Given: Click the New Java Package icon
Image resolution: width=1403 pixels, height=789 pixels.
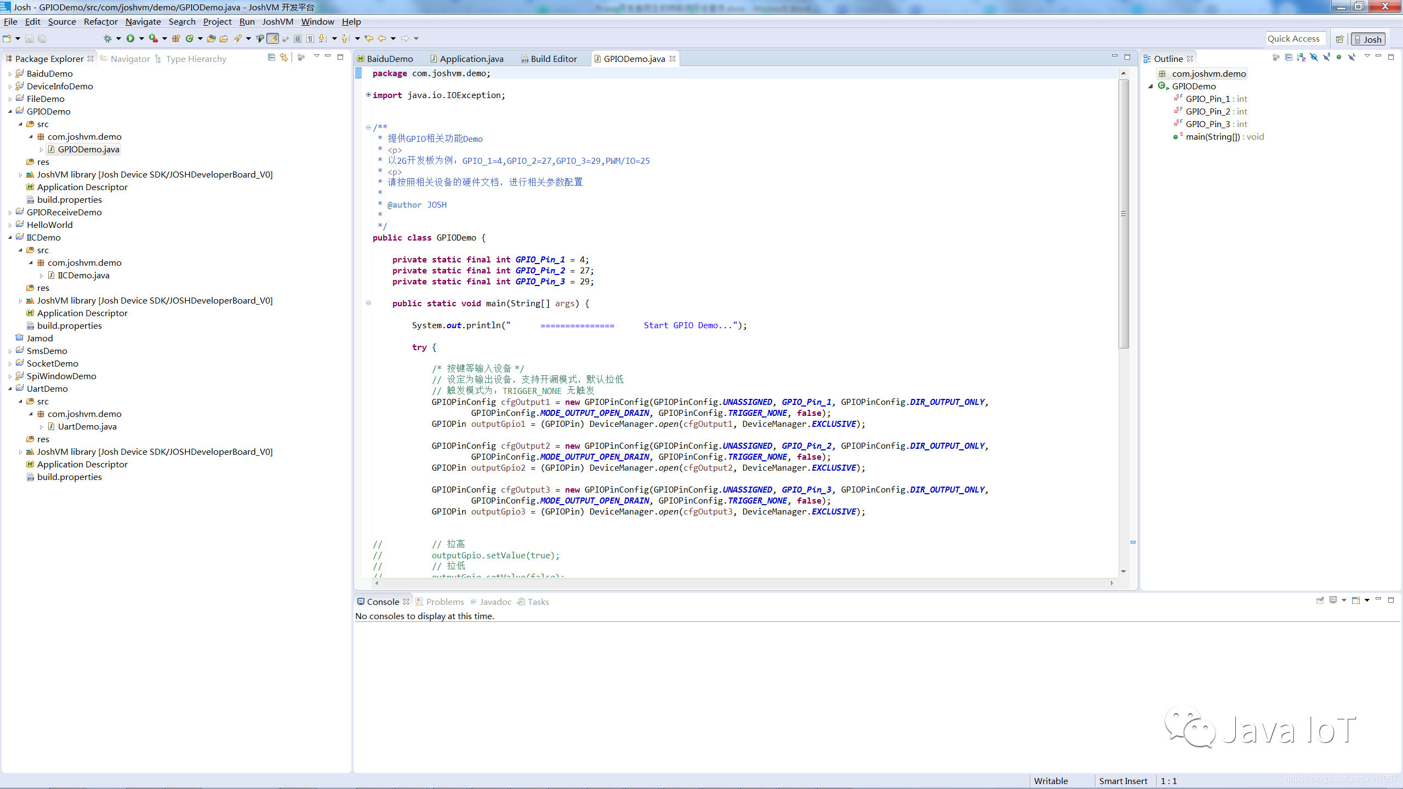Looking at the screenshot, I should coord(176,38).
